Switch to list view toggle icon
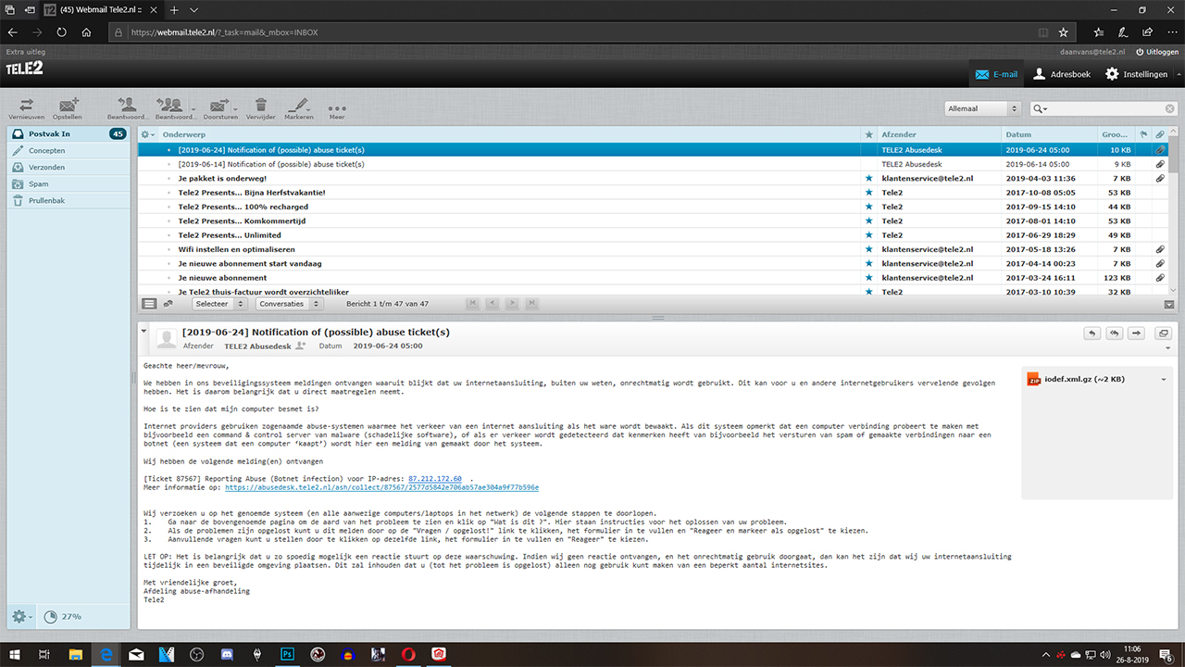The image size is (1185, 667). click(x=149, y=303)
